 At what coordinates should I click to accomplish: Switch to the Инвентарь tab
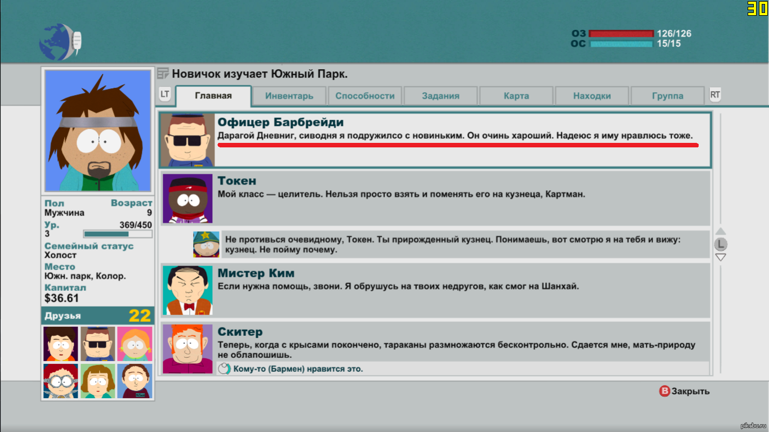[x=289, y=96]
